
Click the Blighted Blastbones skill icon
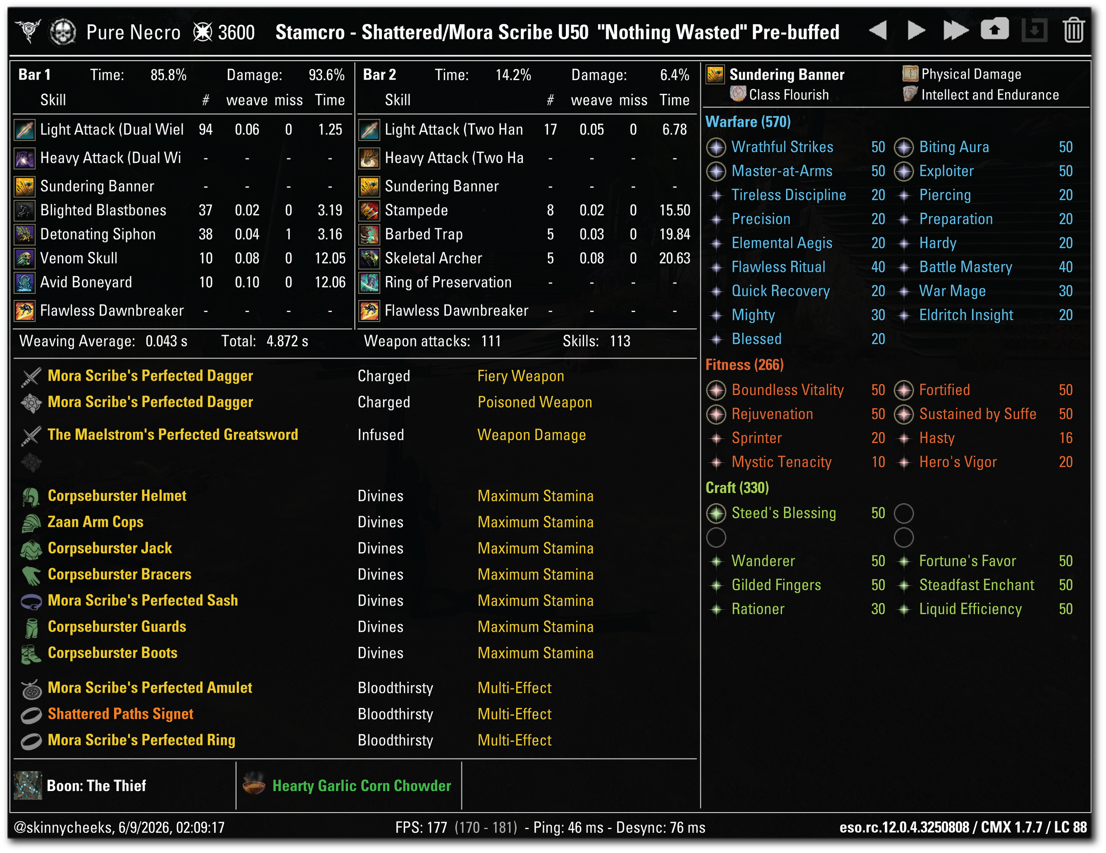[x=24, y=210]
